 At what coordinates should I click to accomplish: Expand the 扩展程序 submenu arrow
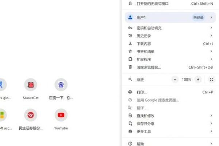pos(211,59)
